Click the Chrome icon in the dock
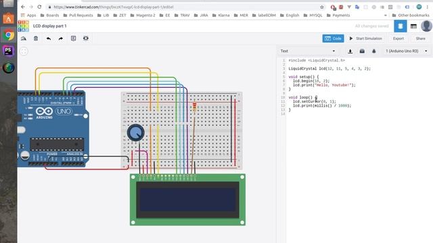 pos(9,35)
